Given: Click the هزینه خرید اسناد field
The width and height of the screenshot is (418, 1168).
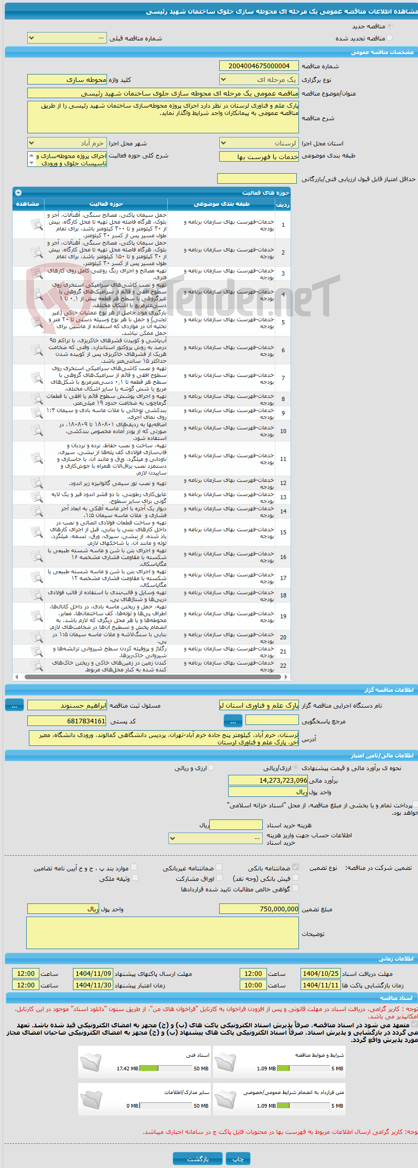Looking at the screenshot, I should (236, 825).
